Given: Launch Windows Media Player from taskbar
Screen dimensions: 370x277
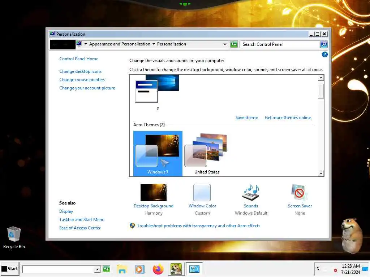Looking at the screenshot, I should [x=140, y=269].
